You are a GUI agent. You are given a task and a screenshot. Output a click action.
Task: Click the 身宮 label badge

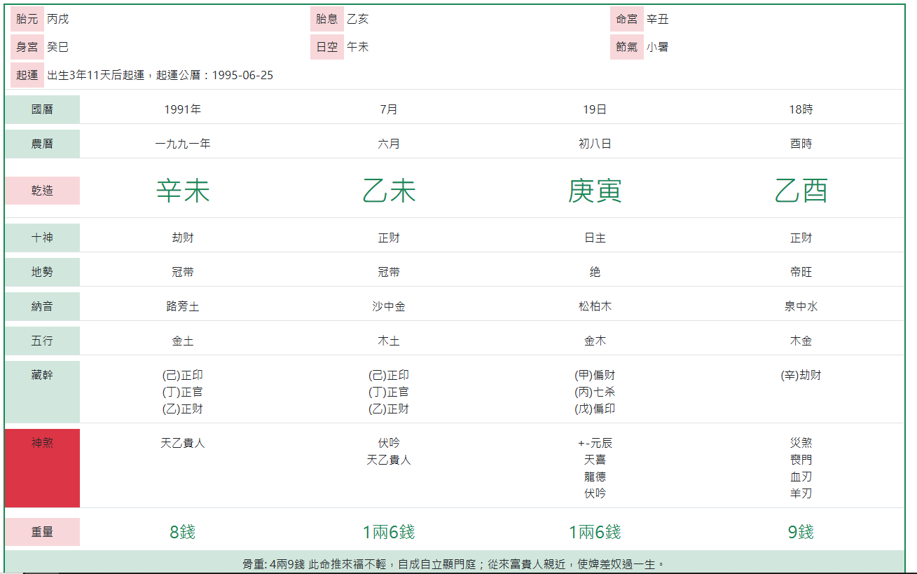pyautogui.click(x=27, y=47)
